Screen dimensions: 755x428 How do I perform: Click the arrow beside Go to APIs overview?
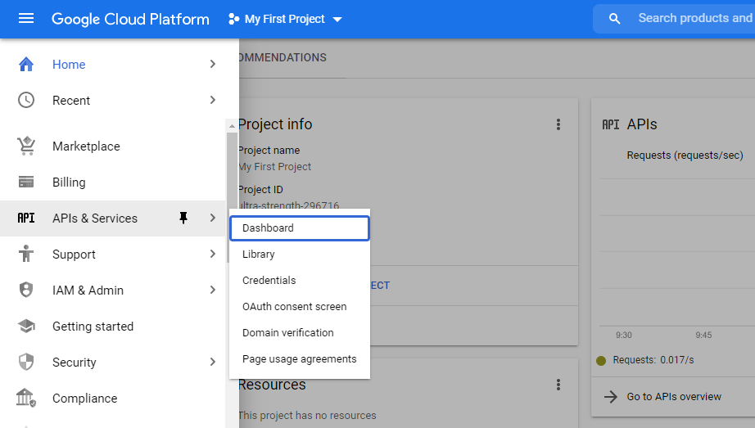(x=611, y=397)
